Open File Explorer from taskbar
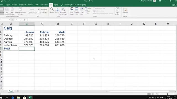Viewport: 177px width, 99px height. 19,98
